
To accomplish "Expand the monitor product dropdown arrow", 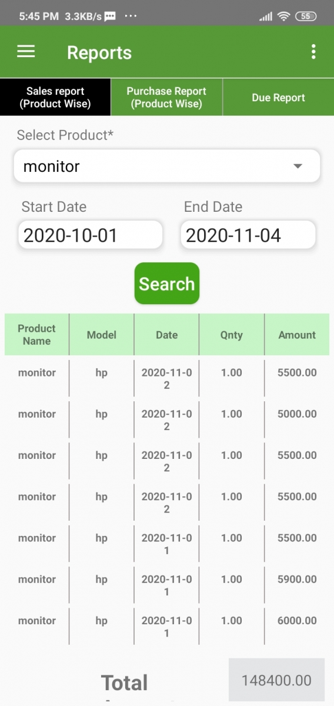I will coord(298,166).
